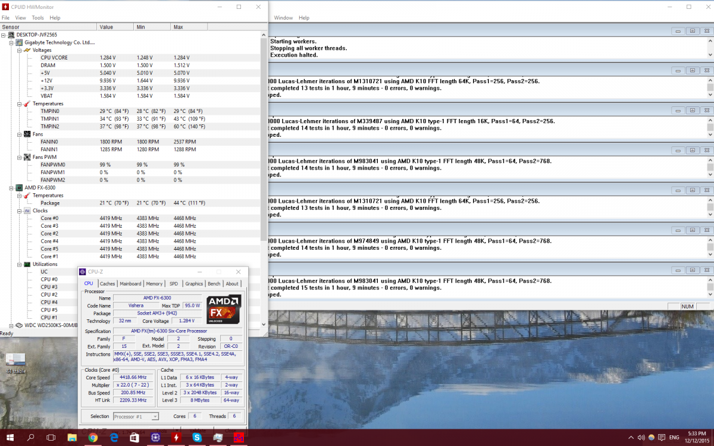Image resolution: width=714 pixels, height=446 pixels.
Task: Click the Voltages lightning icon in the tree
Action: click(27, 50)
